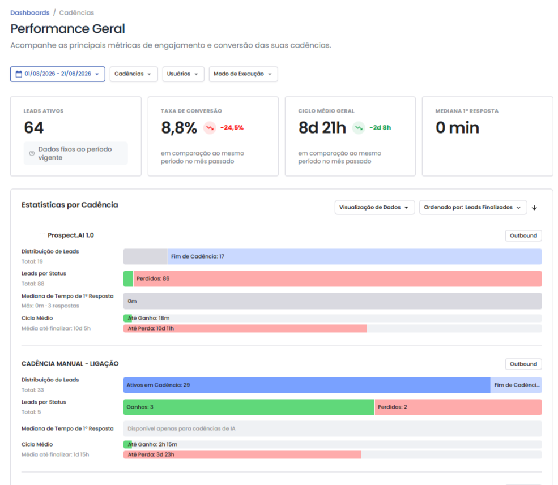
Task: Select the "Até Perda: 10d 11h" cycle bar
Action: [245, 329]
